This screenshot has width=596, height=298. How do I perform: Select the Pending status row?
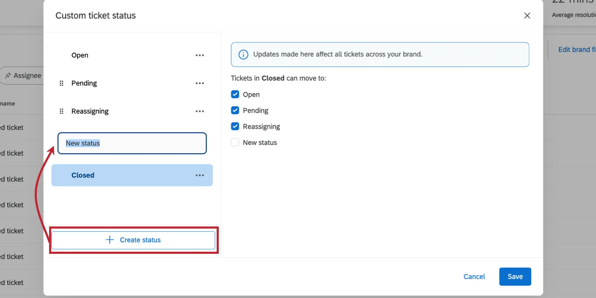132,83
